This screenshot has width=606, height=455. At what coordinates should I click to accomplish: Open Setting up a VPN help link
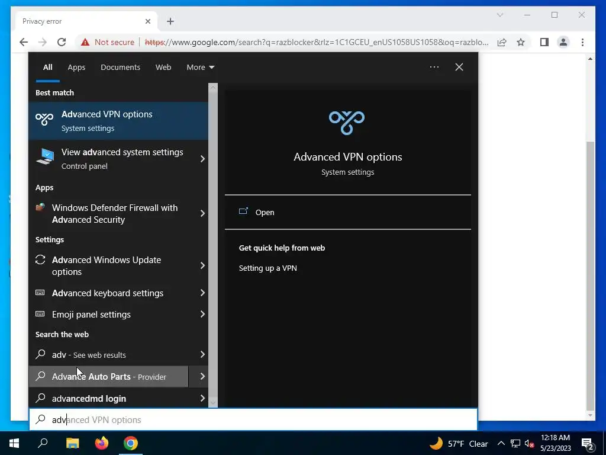click(268, 268)
